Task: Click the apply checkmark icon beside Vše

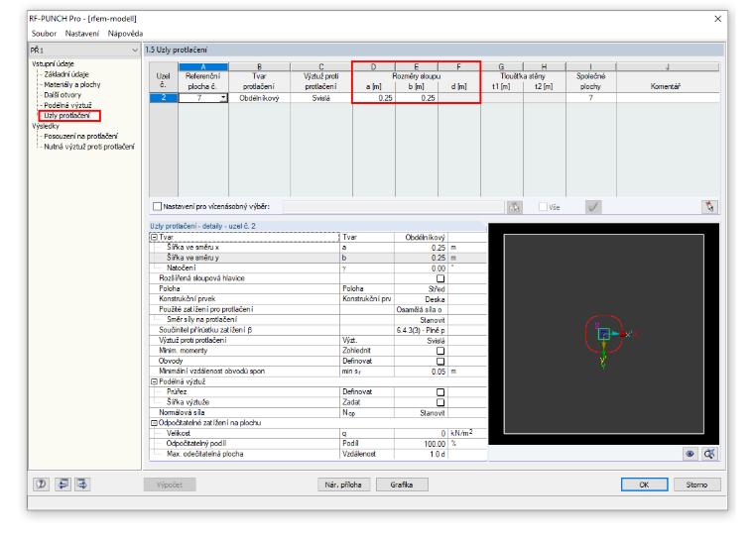Action: click(x=593, y=207)
